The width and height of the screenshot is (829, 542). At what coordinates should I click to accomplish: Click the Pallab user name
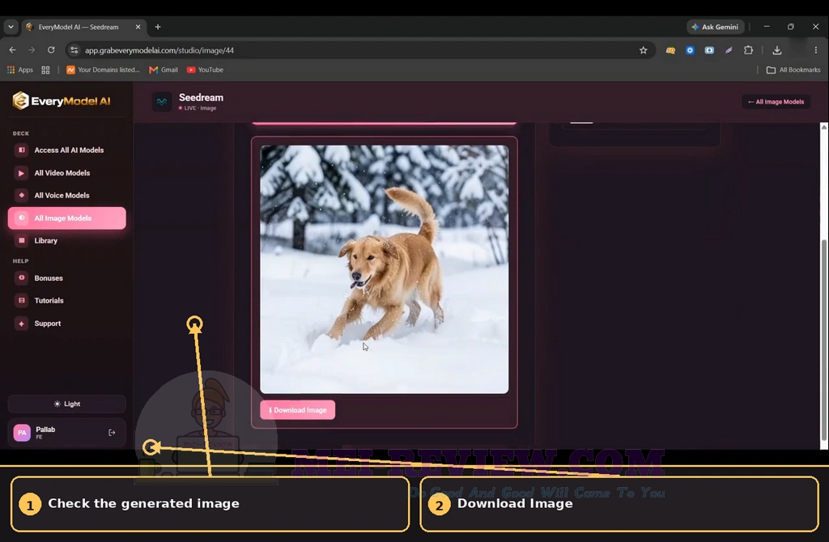[45, 430]
